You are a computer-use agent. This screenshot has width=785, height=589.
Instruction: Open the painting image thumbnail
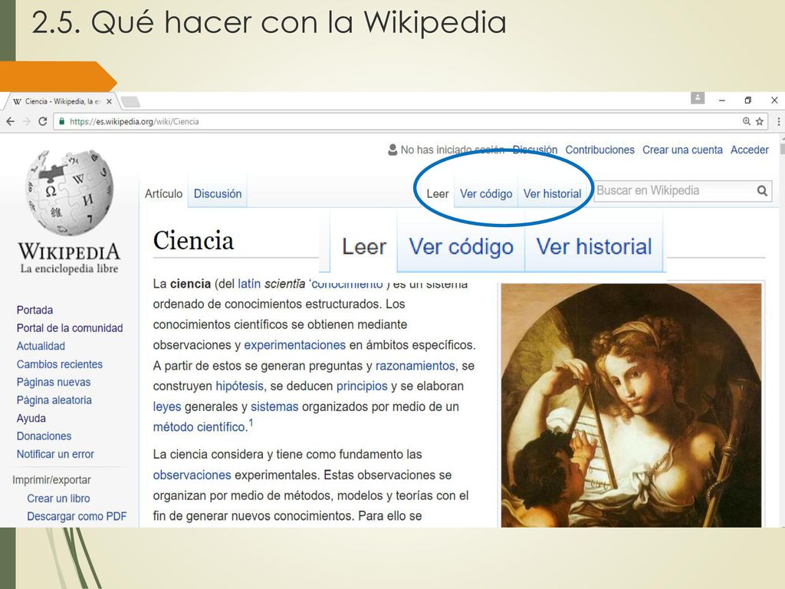(632, 405)
